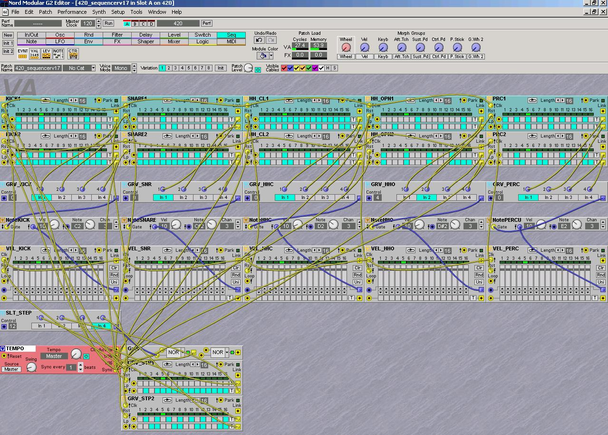
Task: Pick the VAL sequencer module icon
Action: tap(34, 54)
